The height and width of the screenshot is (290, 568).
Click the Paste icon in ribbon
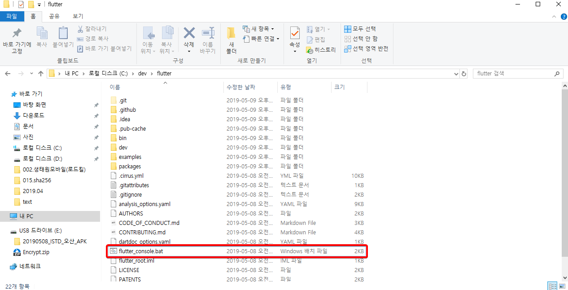point(63,33)
